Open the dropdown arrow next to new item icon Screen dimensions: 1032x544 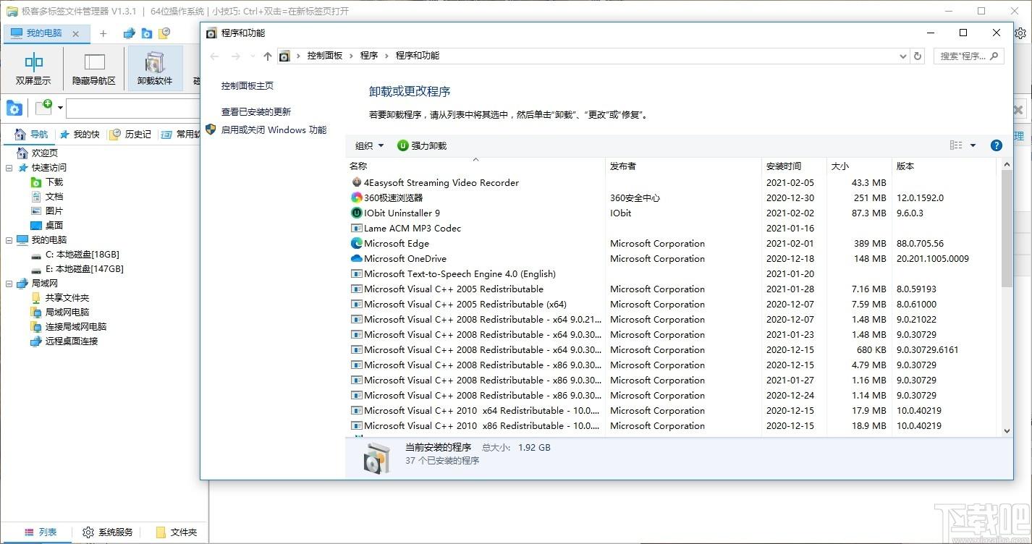[x=61, y=109]
